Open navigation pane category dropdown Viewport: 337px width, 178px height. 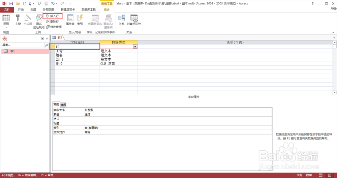(x=42, y=38)
